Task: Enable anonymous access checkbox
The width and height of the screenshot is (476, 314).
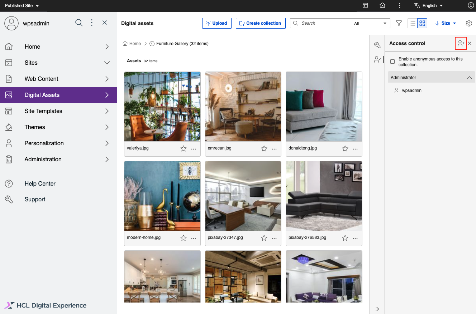Action: [x=392, y=62]
